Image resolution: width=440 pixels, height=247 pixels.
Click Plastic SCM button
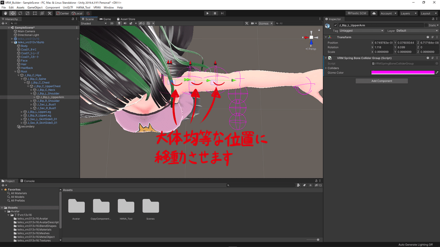(357, 13)
